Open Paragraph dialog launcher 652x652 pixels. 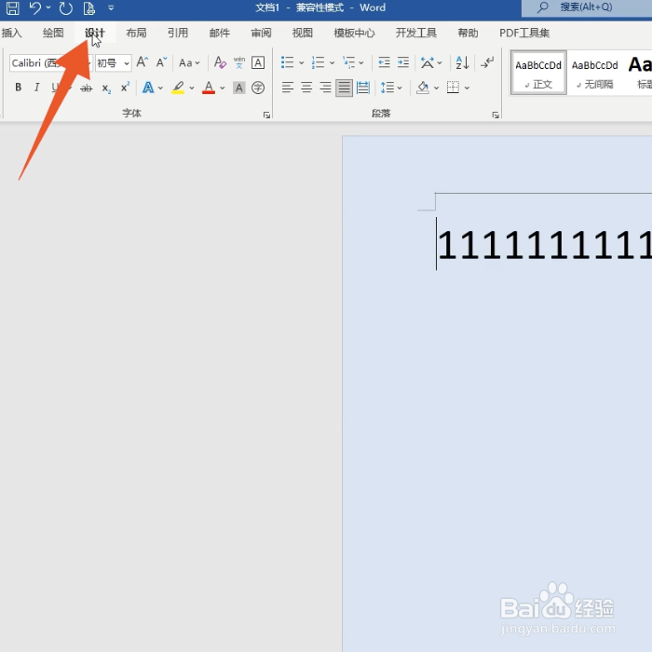[x=496, y=115]
